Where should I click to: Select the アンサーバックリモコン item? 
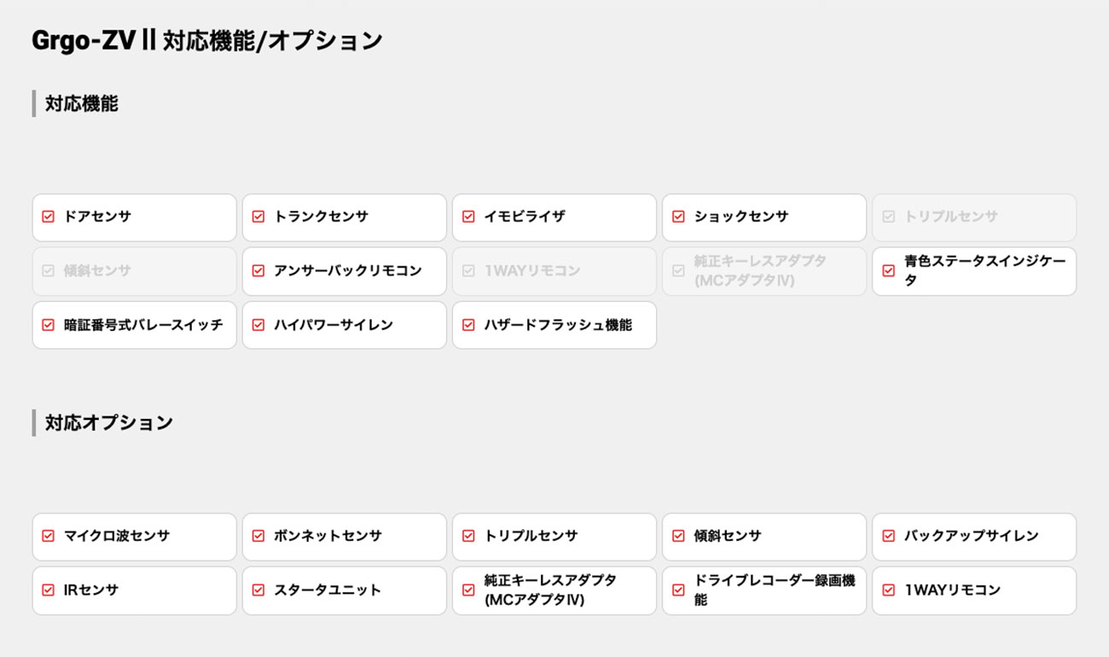[345, 271]
